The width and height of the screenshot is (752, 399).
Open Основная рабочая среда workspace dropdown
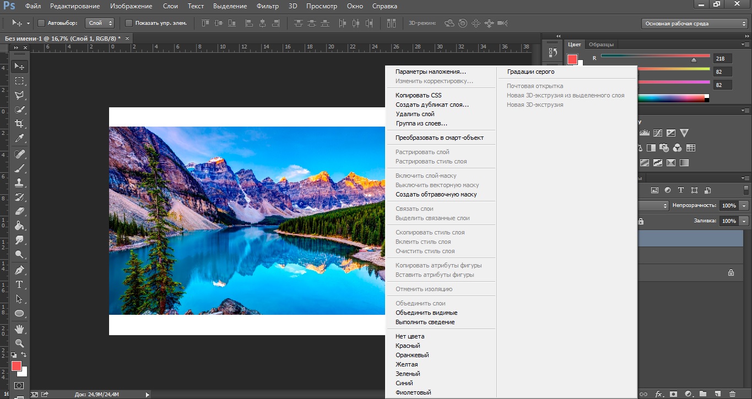[695, 24]
